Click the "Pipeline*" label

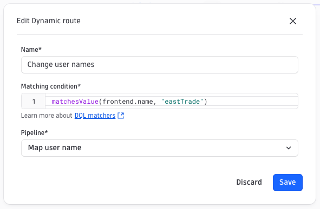[34, 133]
